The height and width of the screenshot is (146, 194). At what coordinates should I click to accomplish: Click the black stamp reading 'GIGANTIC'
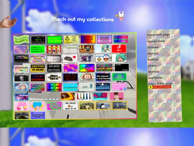(x=38, y=78)
